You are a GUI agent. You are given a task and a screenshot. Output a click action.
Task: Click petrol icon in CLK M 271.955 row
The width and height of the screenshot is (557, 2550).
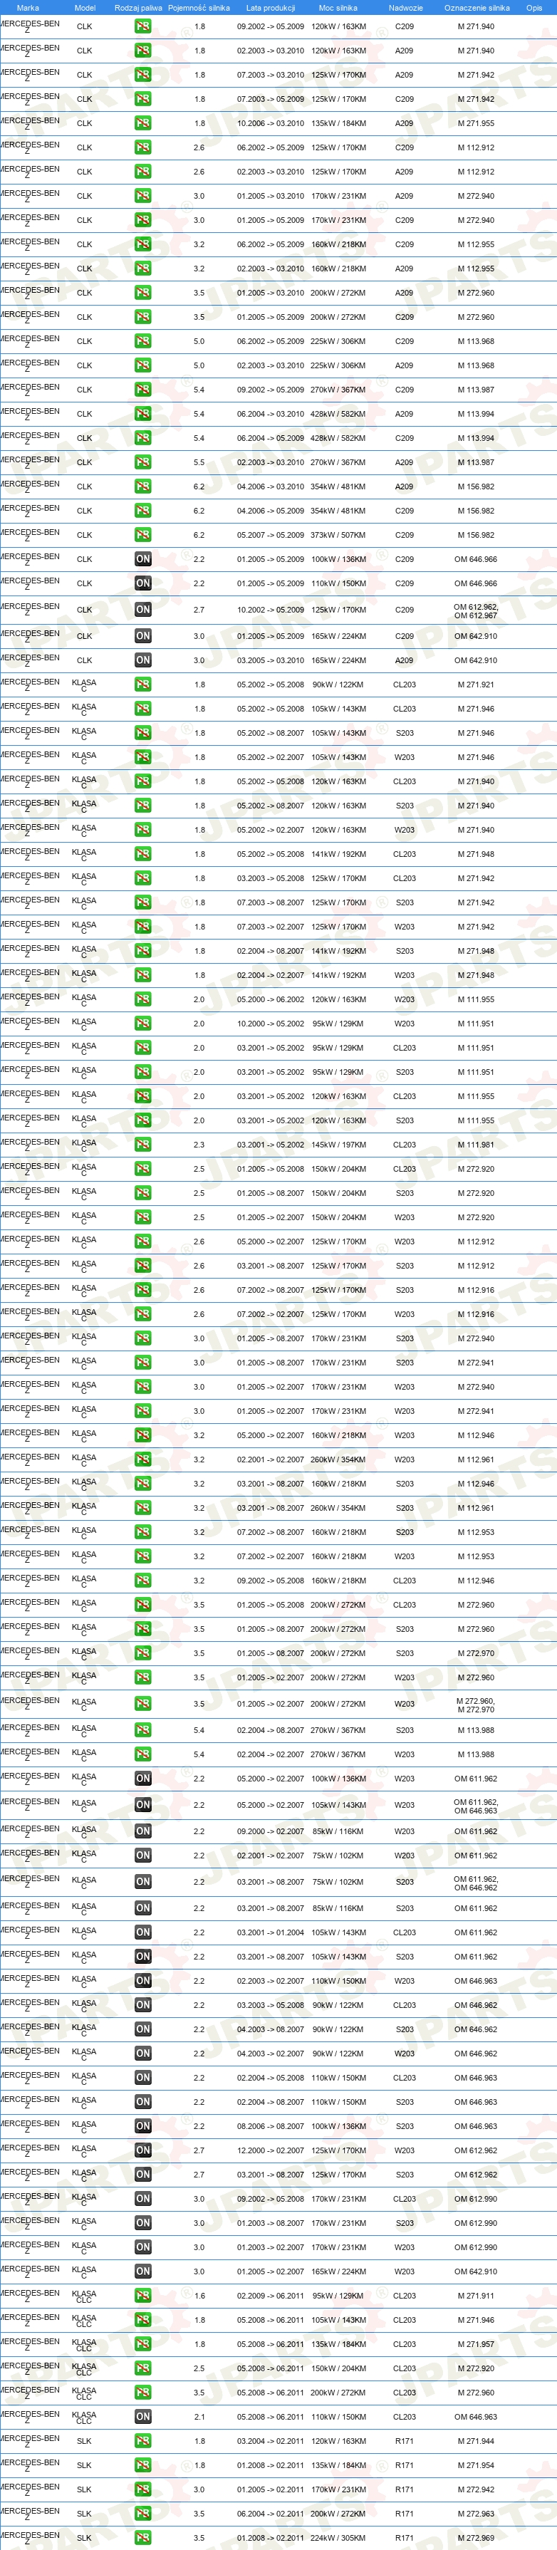(x=142, y=124)
